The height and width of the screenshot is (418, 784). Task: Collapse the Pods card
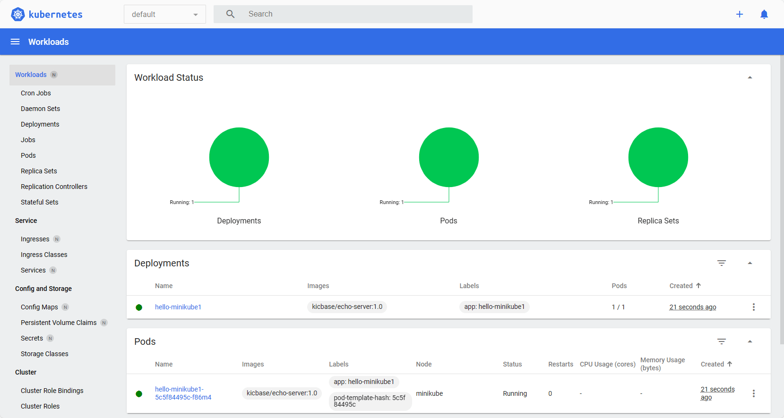[x=750, y=341]
